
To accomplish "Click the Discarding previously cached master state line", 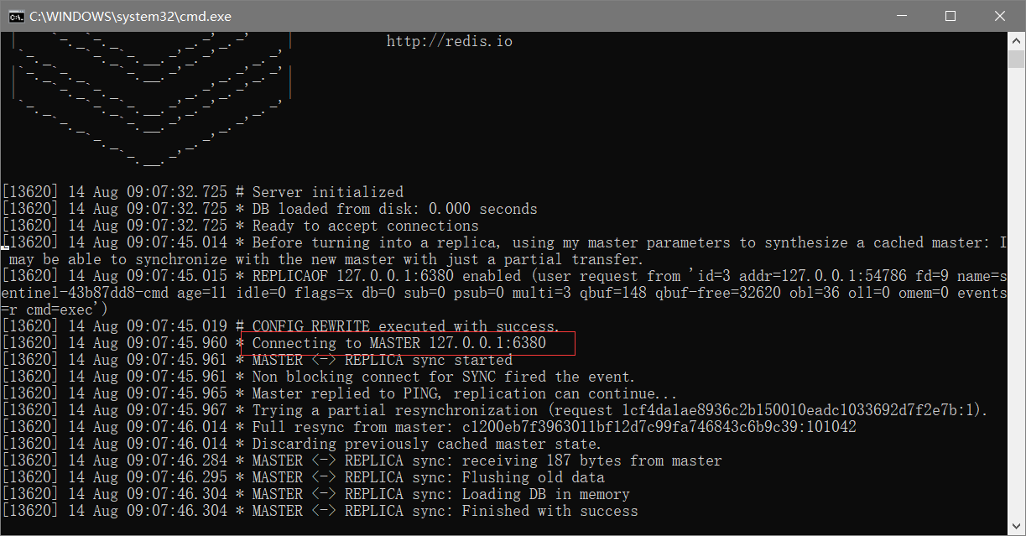I will coord(301,444).
